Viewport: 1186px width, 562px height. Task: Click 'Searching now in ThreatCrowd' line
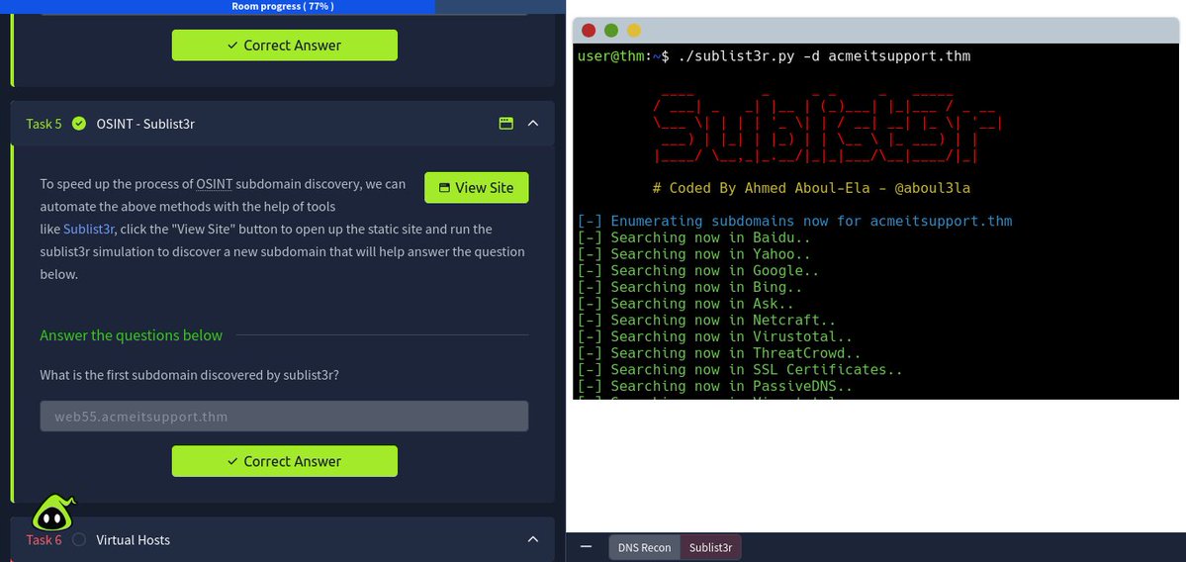(719, 353)
